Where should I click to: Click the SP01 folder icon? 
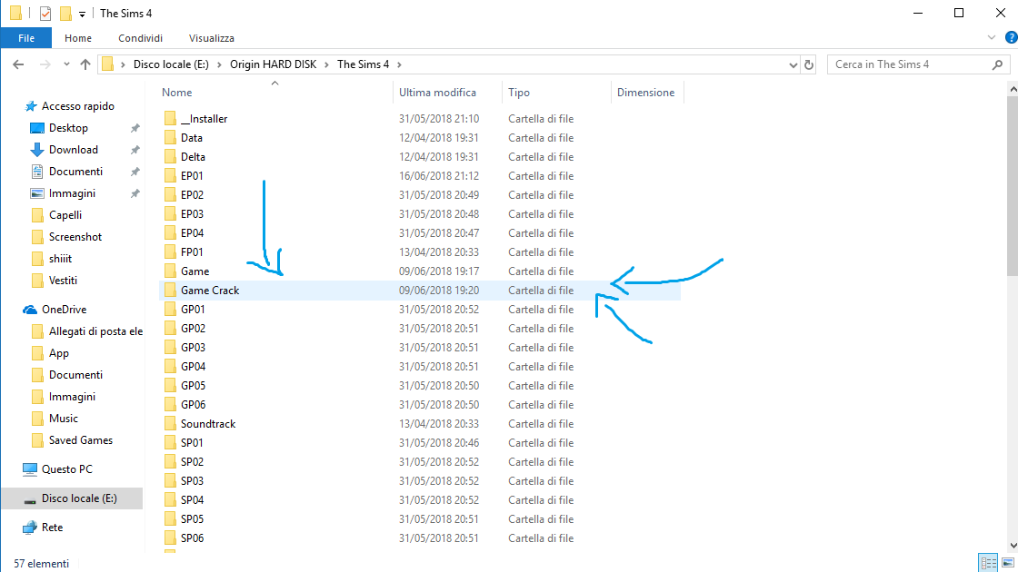[x=170, y=442]
